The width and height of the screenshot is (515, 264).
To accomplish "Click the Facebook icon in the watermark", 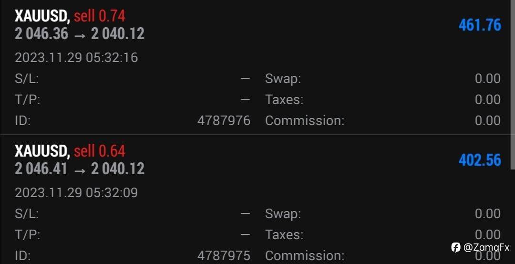I will coord(455,247).
